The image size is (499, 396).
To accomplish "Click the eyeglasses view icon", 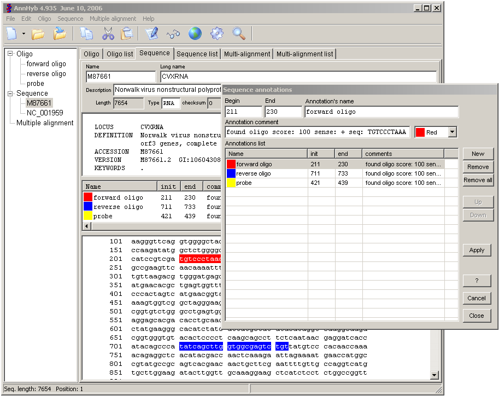I will (173, 34).
